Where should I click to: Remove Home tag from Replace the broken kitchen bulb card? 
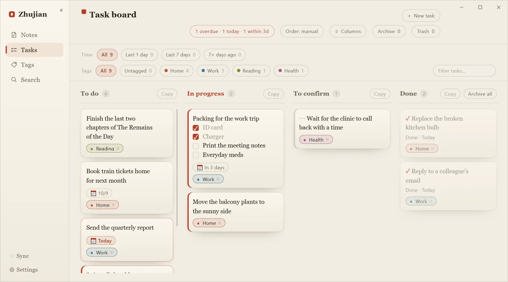[432, 148]
